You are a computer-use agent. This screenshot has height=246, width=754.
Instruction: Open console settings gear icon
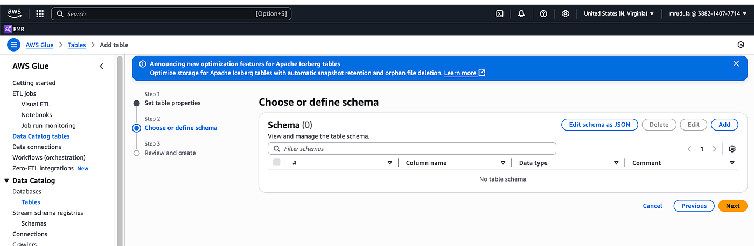(565, 13)
